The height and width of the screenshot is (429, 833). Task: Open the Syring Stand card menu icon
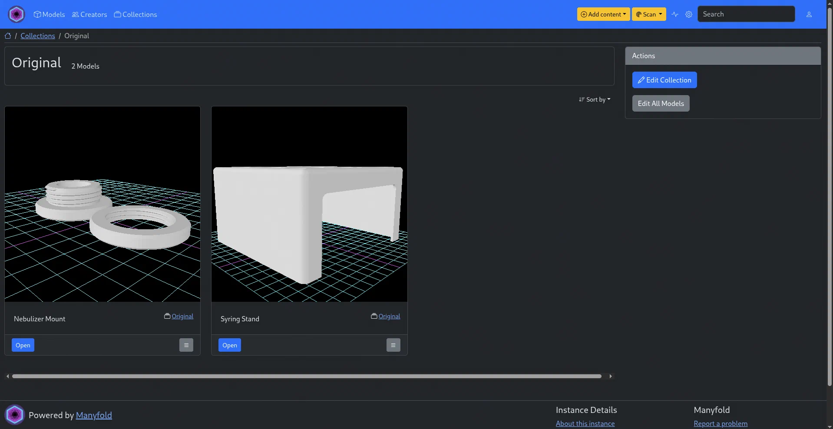tap(393, 345)
